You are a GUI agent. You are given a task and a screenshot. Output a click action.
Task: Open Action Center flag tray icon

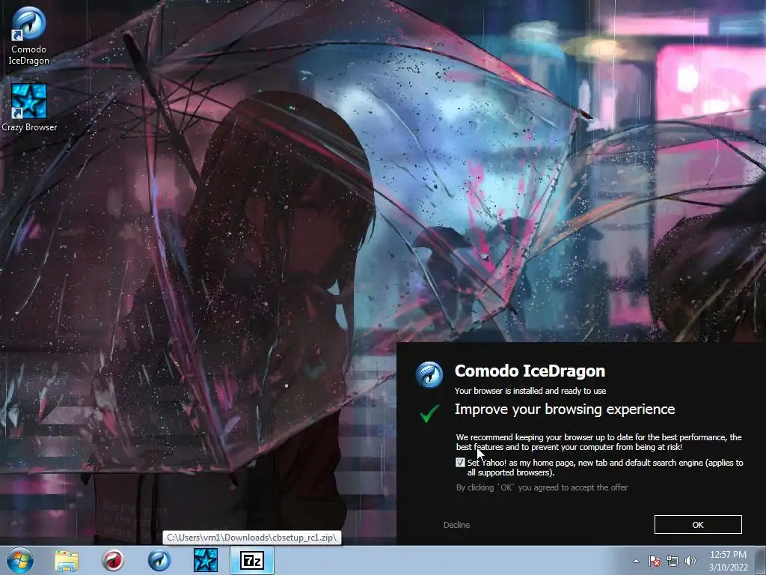(x=654, y=561)
